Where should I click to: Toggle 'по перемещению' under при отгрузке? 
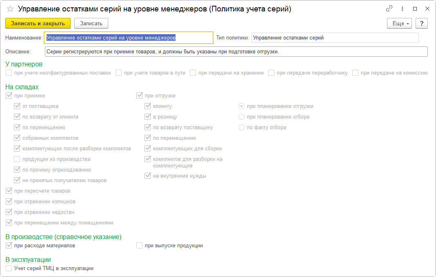coord(148,138)
